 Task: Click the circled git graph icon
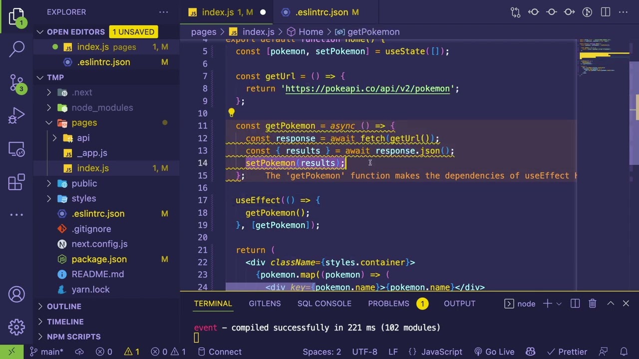point(588,12)
